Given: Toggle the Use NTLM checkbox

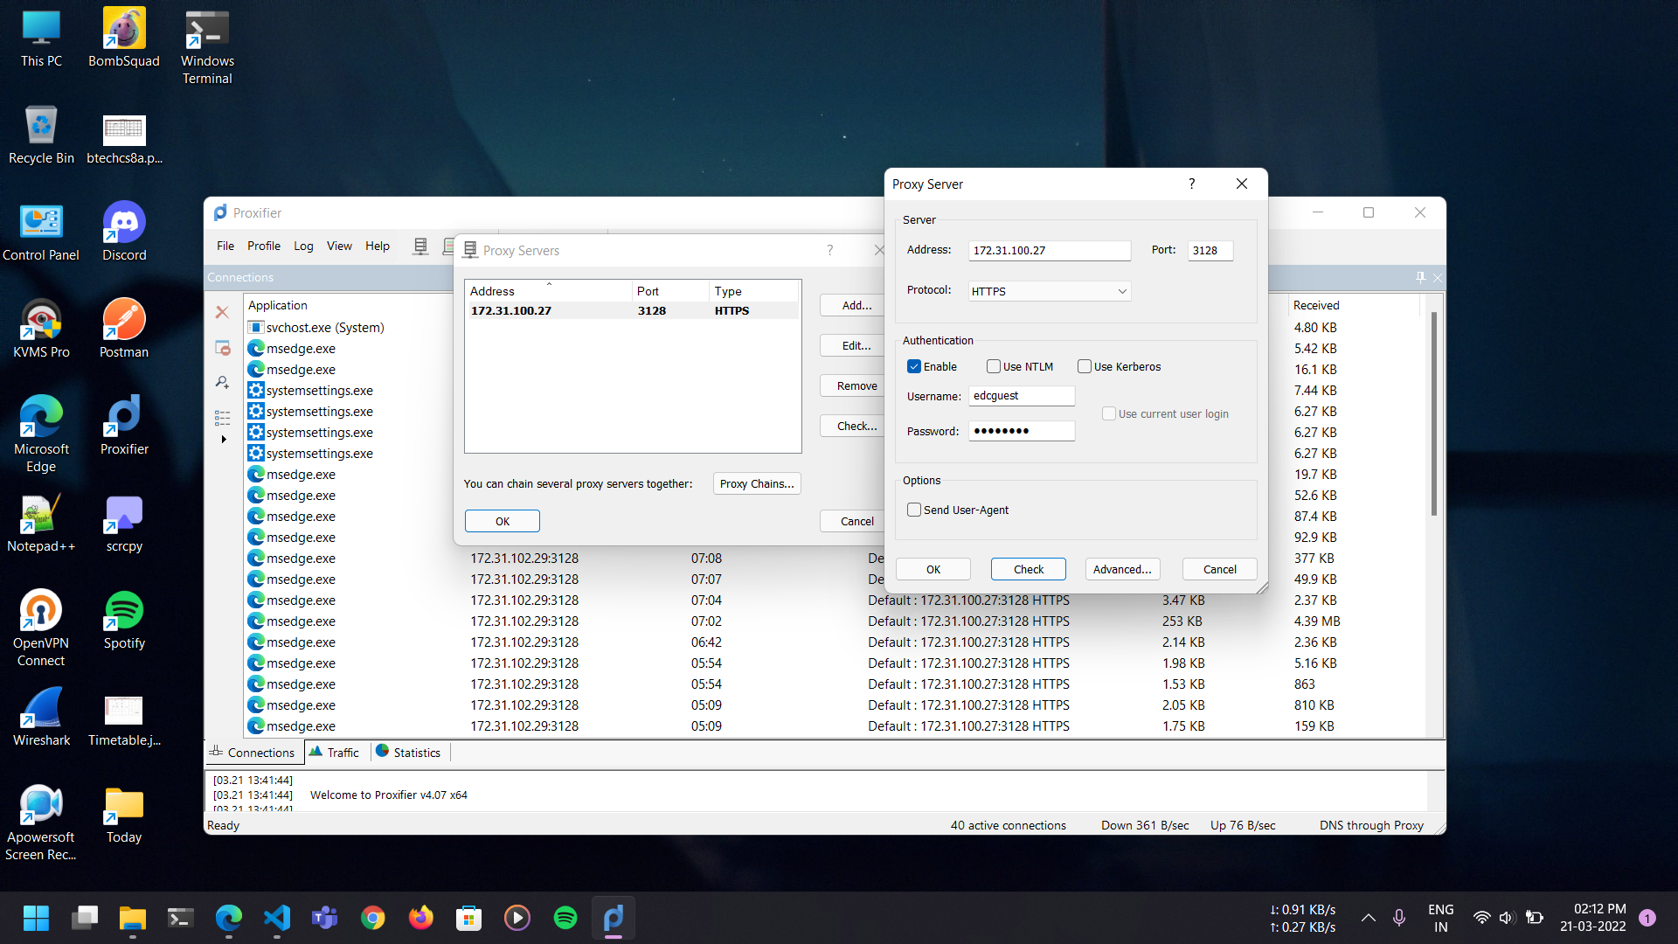Looking at the screenshot, I should pos(992,365).
